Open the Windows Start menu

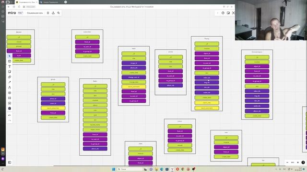(114, 169)
